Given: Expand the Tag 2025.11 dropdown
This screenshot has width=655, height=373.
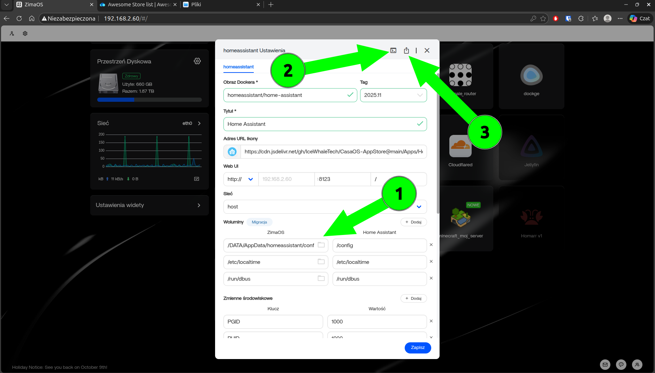Looking at the screenshot, I should pyautogui.click(x=420, y=95).
